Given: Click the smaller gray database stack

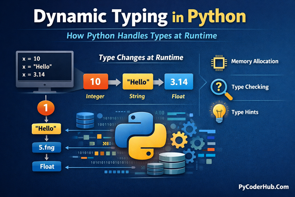Looking at the screenshot, I should (155, 169).
